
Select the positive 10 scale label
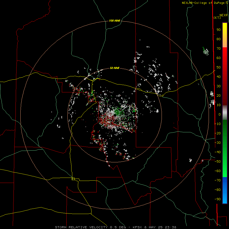pos(219,105)
